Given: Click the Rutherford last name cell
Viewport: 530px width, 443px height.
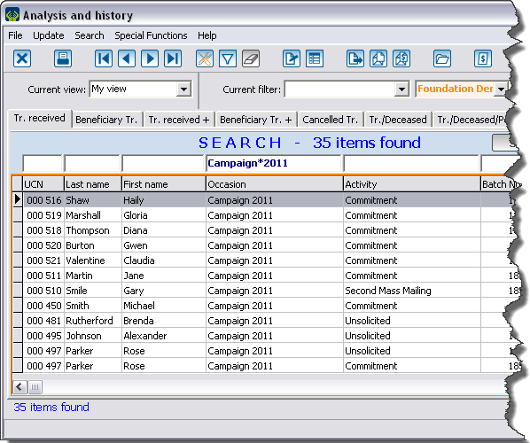Looking at the screenshot, I should [92, 321].
